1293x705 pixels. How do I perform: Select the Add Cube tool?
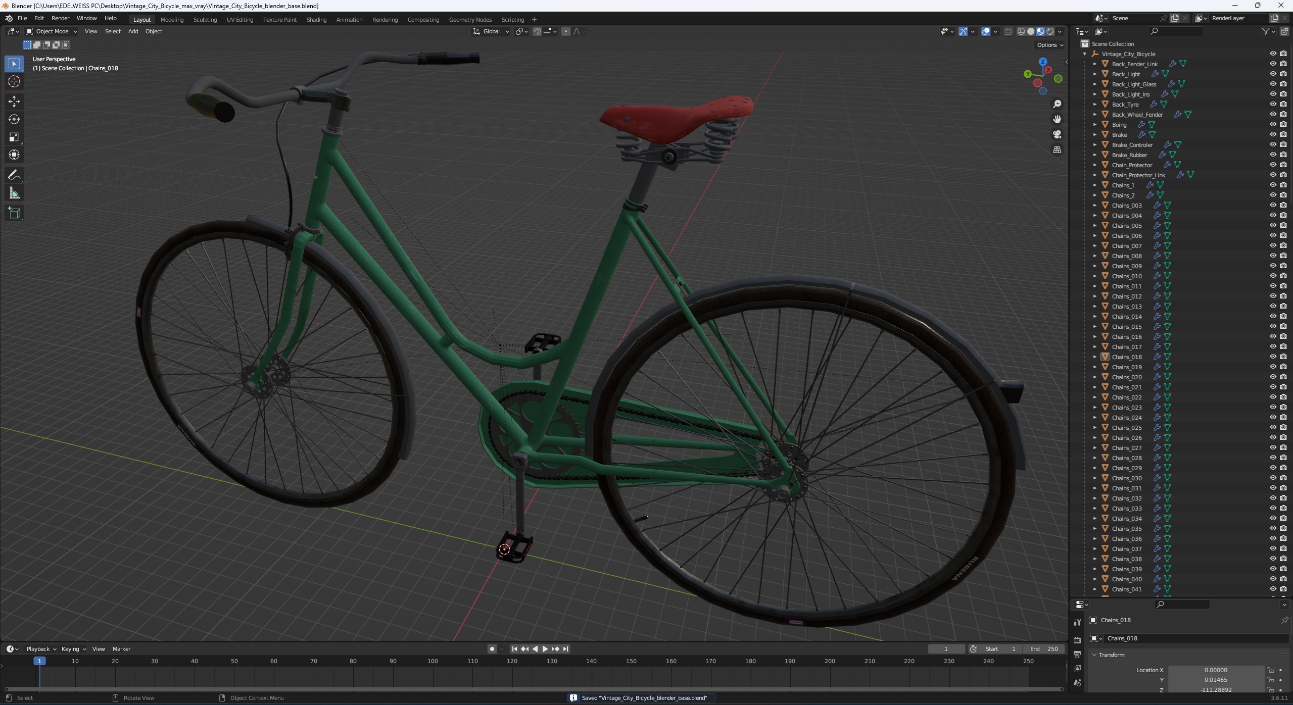[x=14, y=213]
